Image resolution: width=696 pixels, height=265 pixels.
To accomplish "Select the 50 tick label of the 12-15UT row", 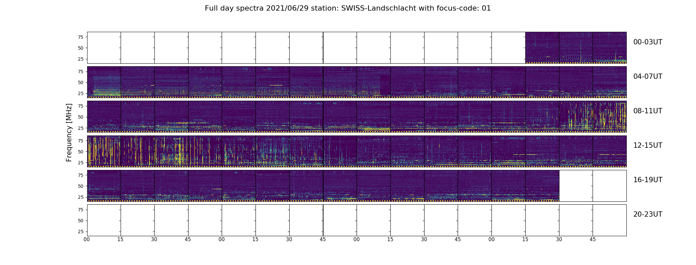I will pyautogui.click(x=80, y=151).
